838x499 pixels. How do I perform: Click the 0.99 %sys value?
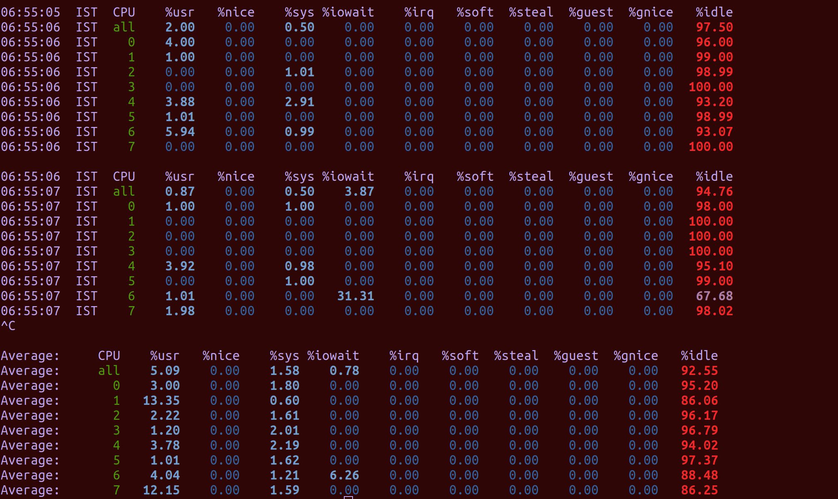(x=299, y=132)
